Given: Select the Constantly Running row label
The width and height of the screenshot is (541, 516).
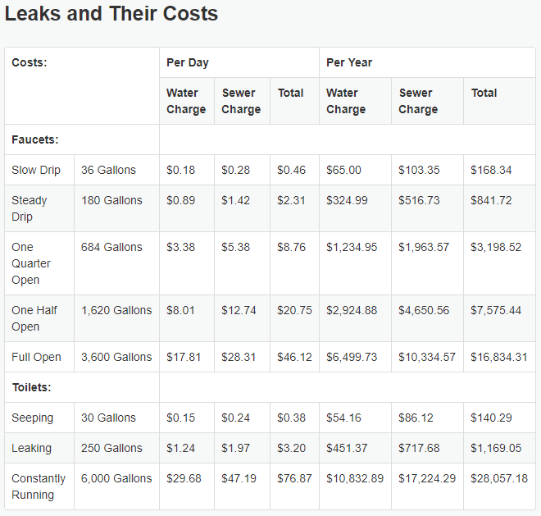Looking at the screenshot, I should click(39, 486).
